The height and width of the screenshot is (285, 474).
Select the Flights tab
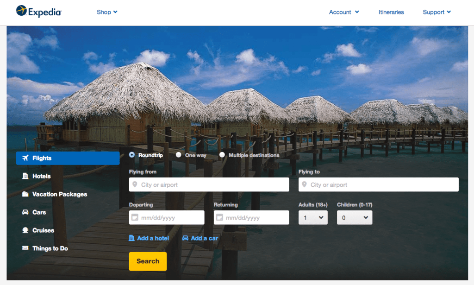click(x=68, y=158)
